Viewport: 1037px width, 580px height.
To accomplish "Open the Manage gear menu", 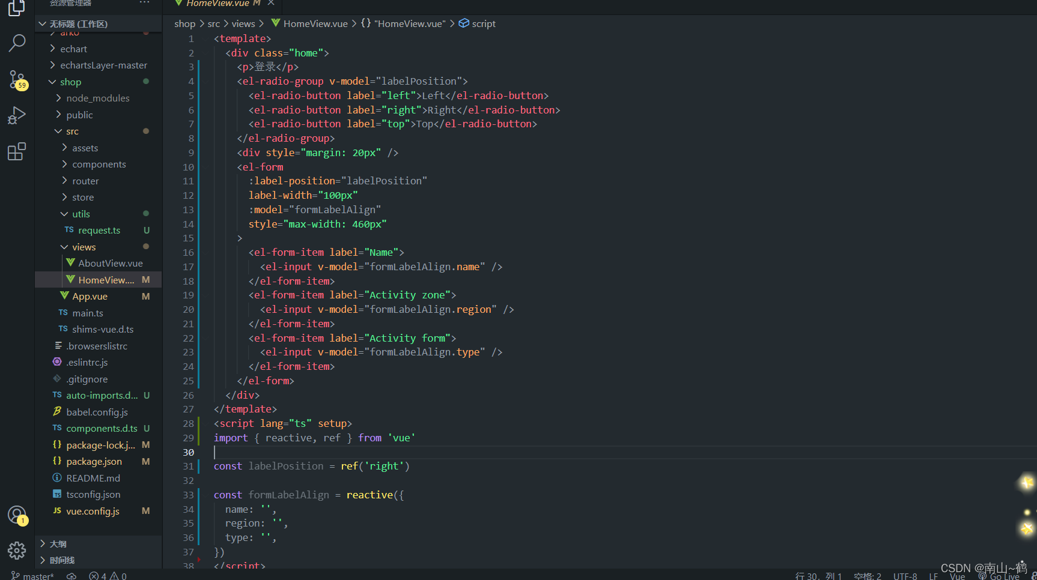I will 17,550.
